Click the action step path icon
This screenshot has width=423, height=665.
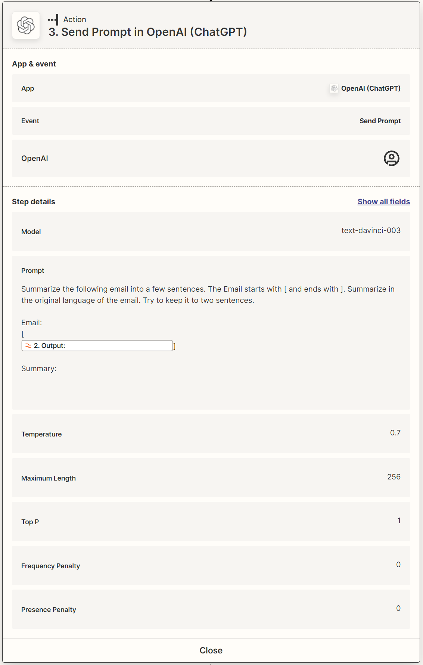point(53,19)
